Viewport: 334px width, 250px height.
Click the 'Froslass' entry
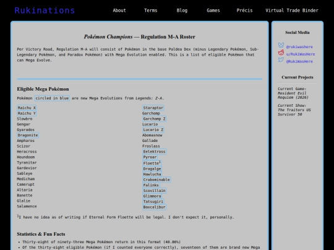[151, 146]
